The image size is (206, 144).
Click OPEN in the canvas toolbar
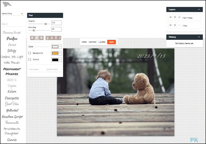point(84,42)
